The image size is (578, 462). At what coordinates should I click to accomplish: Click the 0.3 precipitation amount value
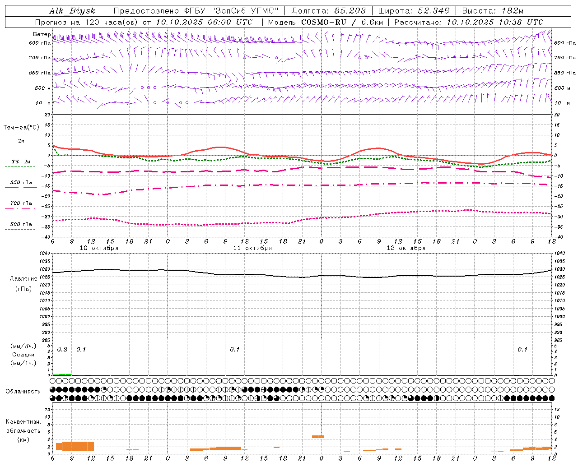click(62, 350)
